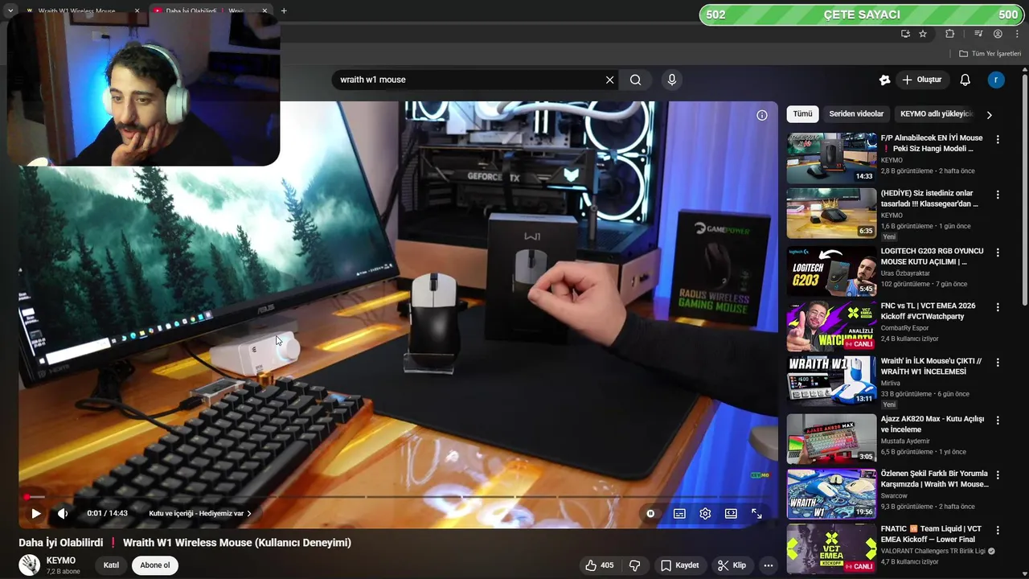Select the 'KEYMO adlı yükleyici' chip
Screen dimensions: 1029x579
coord(937,114)
